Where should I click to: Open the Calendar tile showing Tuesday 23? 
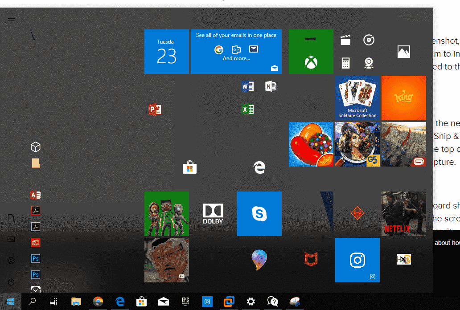coord(167,52)
